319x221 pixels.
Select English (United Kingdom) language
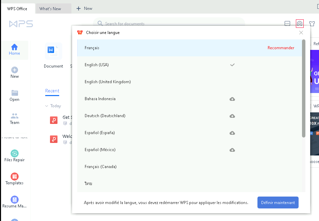point(107,82)
